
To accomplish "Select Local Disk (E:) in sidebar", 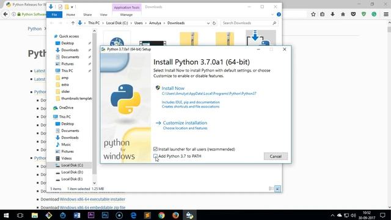I will tap(72, 179).
